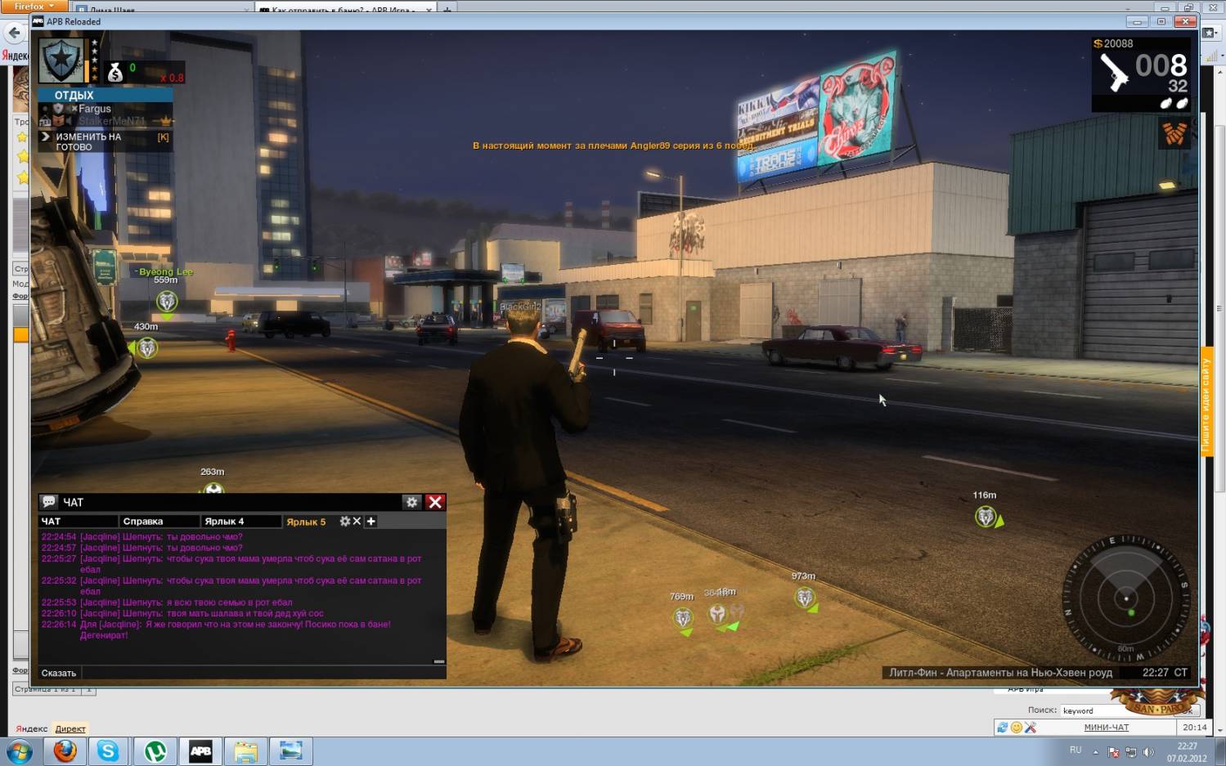Open uTorrent from the taskbar

pyautogui.click(x=155, y=751)
